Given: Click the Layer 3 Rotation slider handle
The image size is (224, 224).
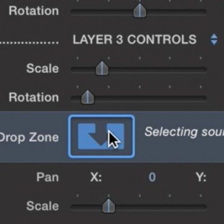Looking at the screenshot, I should (87, 97).
